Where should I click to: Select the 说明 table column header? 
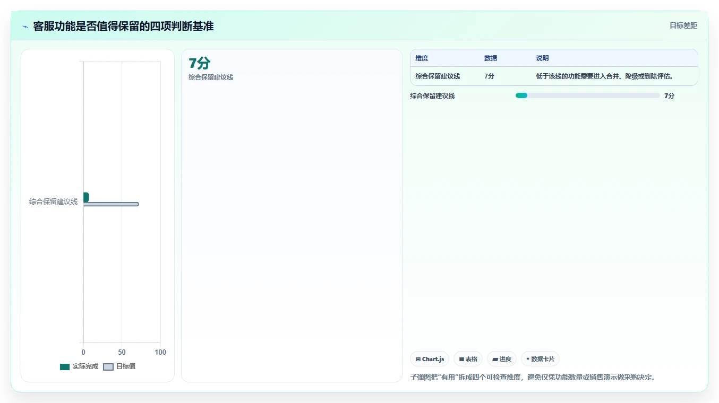[542, 58]
